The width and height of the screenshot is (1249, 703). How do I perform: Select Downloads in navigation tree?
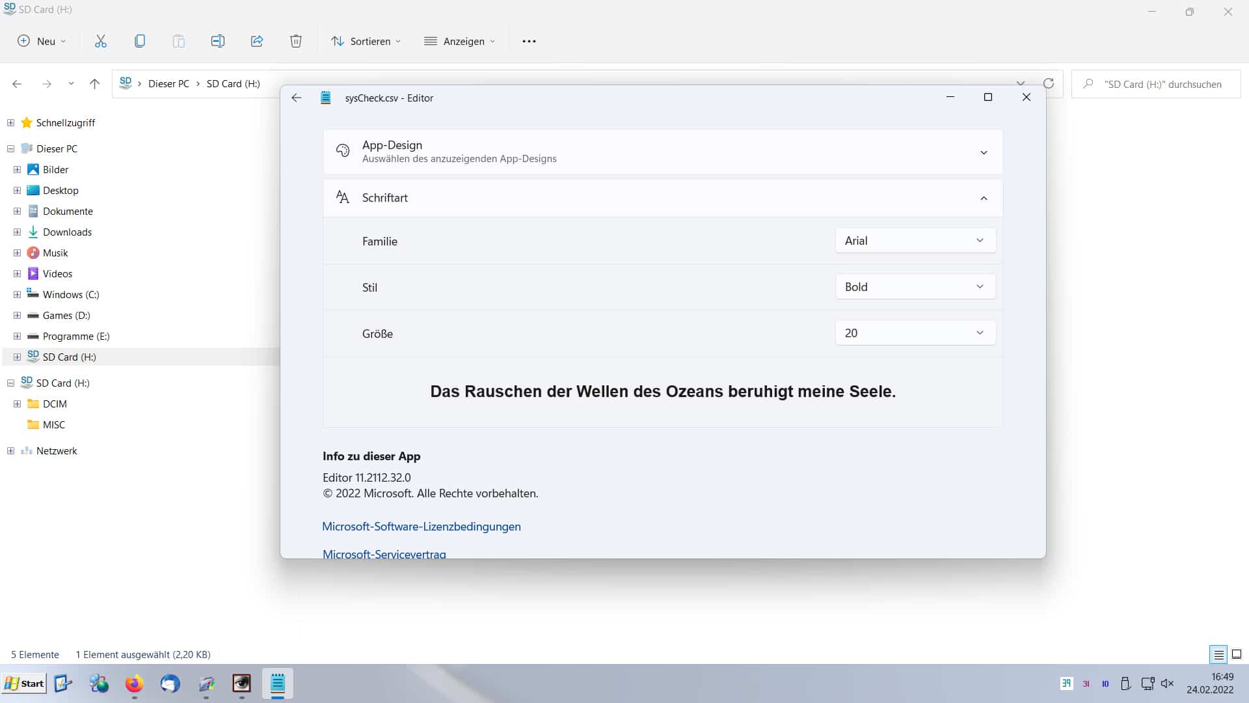click(x=67, y=232)
